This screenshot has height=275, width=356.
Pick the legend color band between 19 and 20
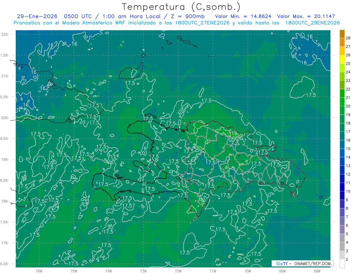pyautogui.click(x=342, y=110)
